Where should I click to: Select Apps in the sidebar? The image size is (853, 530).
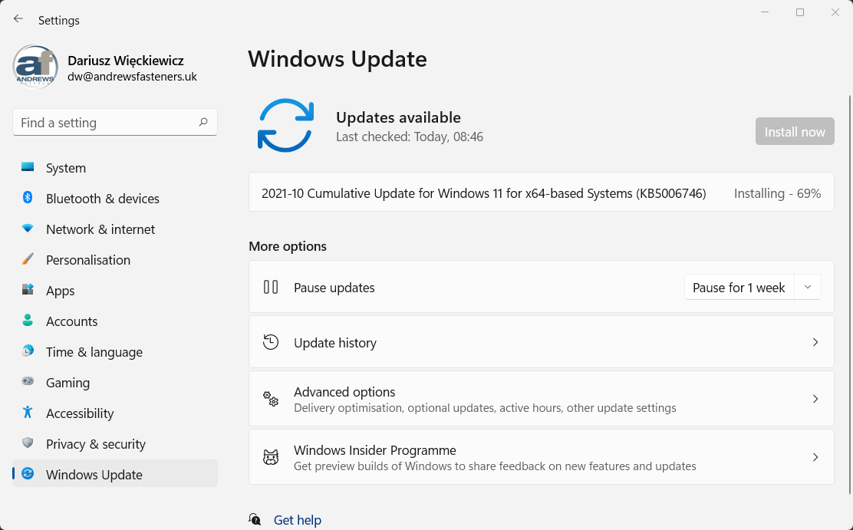[115, 291]
